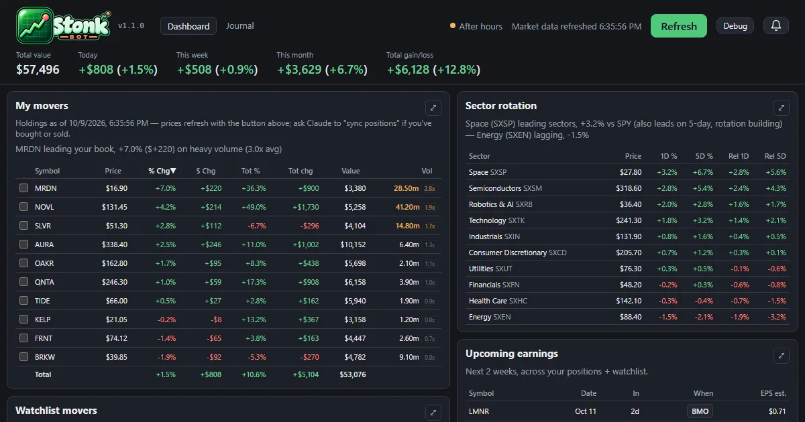805x422 pixels.
Task: Click the Health Care SXHC row
Action: click(627, 301)
